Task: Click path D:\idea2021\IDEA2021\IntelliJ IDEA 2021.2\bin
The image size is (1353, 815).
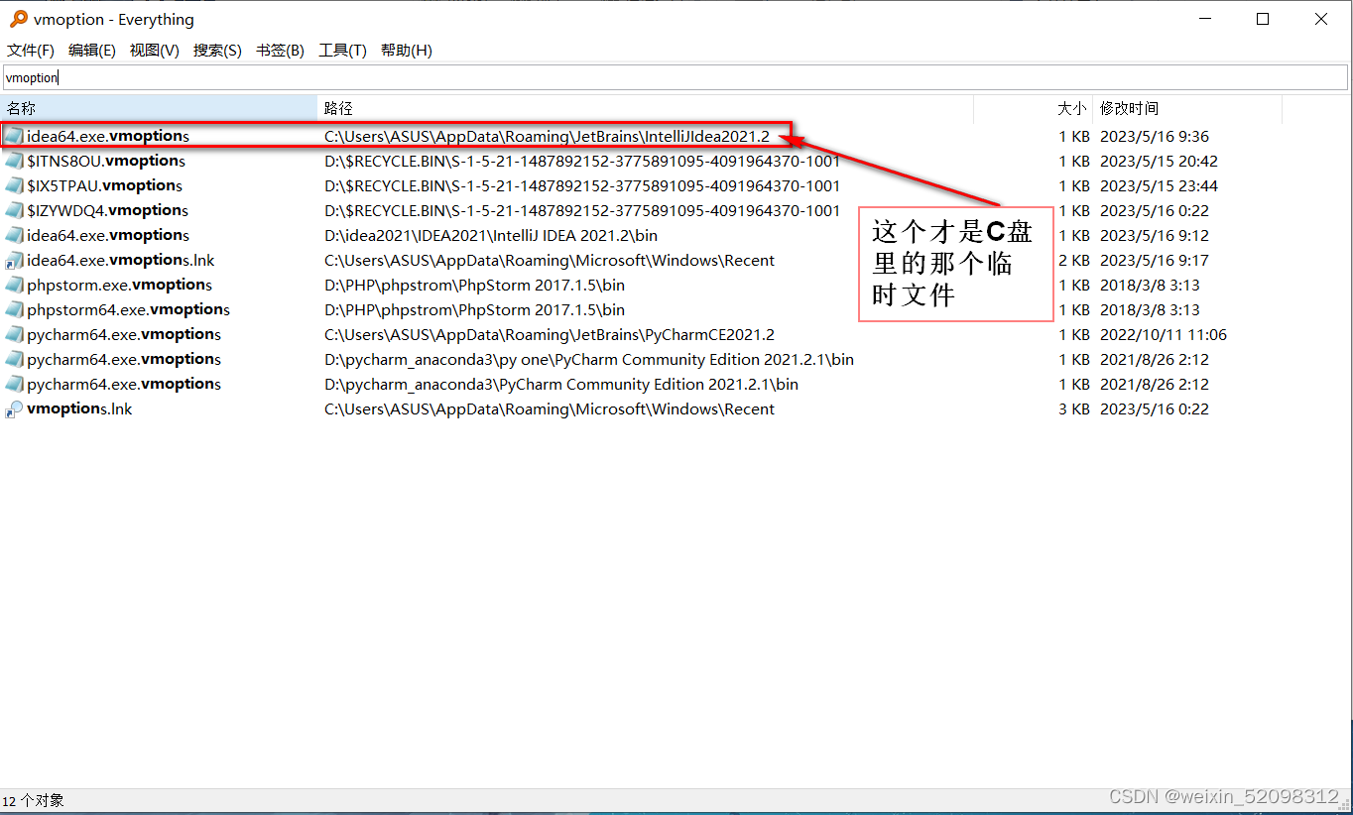Action: click(491, 235)
